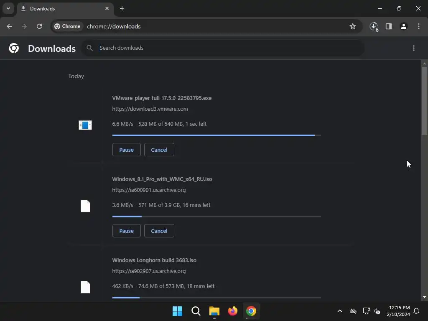Pause the Windows 8.1 ISO download
This screenshot has width=428, height=321.
coord(126,231)
